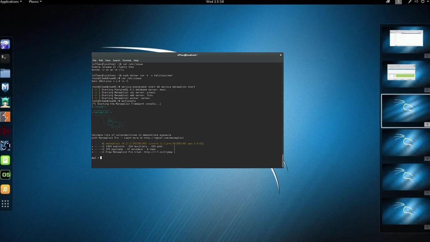Open the volume speaker icon in top bar
Image resolution: width=430 pixels, height=242 pixels.
416,2
